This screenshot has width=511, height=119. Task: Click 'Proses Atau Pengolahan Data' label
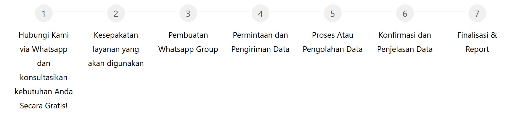coord(333,42)
